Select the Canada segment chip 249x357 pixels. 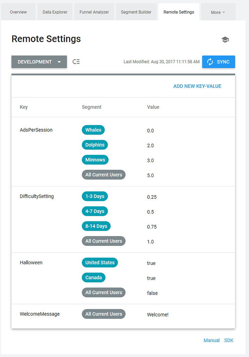point(93,278)
